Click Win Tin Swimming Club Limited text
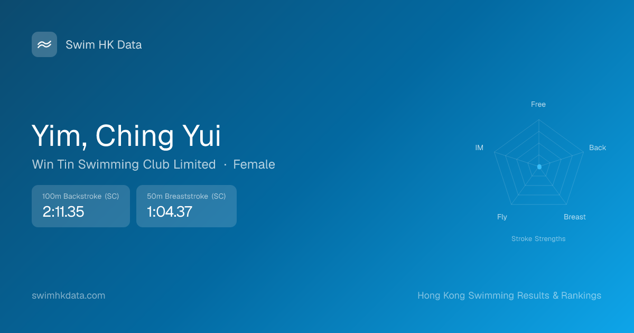Viewport: 634px width, 333px height. pos(124,164)
